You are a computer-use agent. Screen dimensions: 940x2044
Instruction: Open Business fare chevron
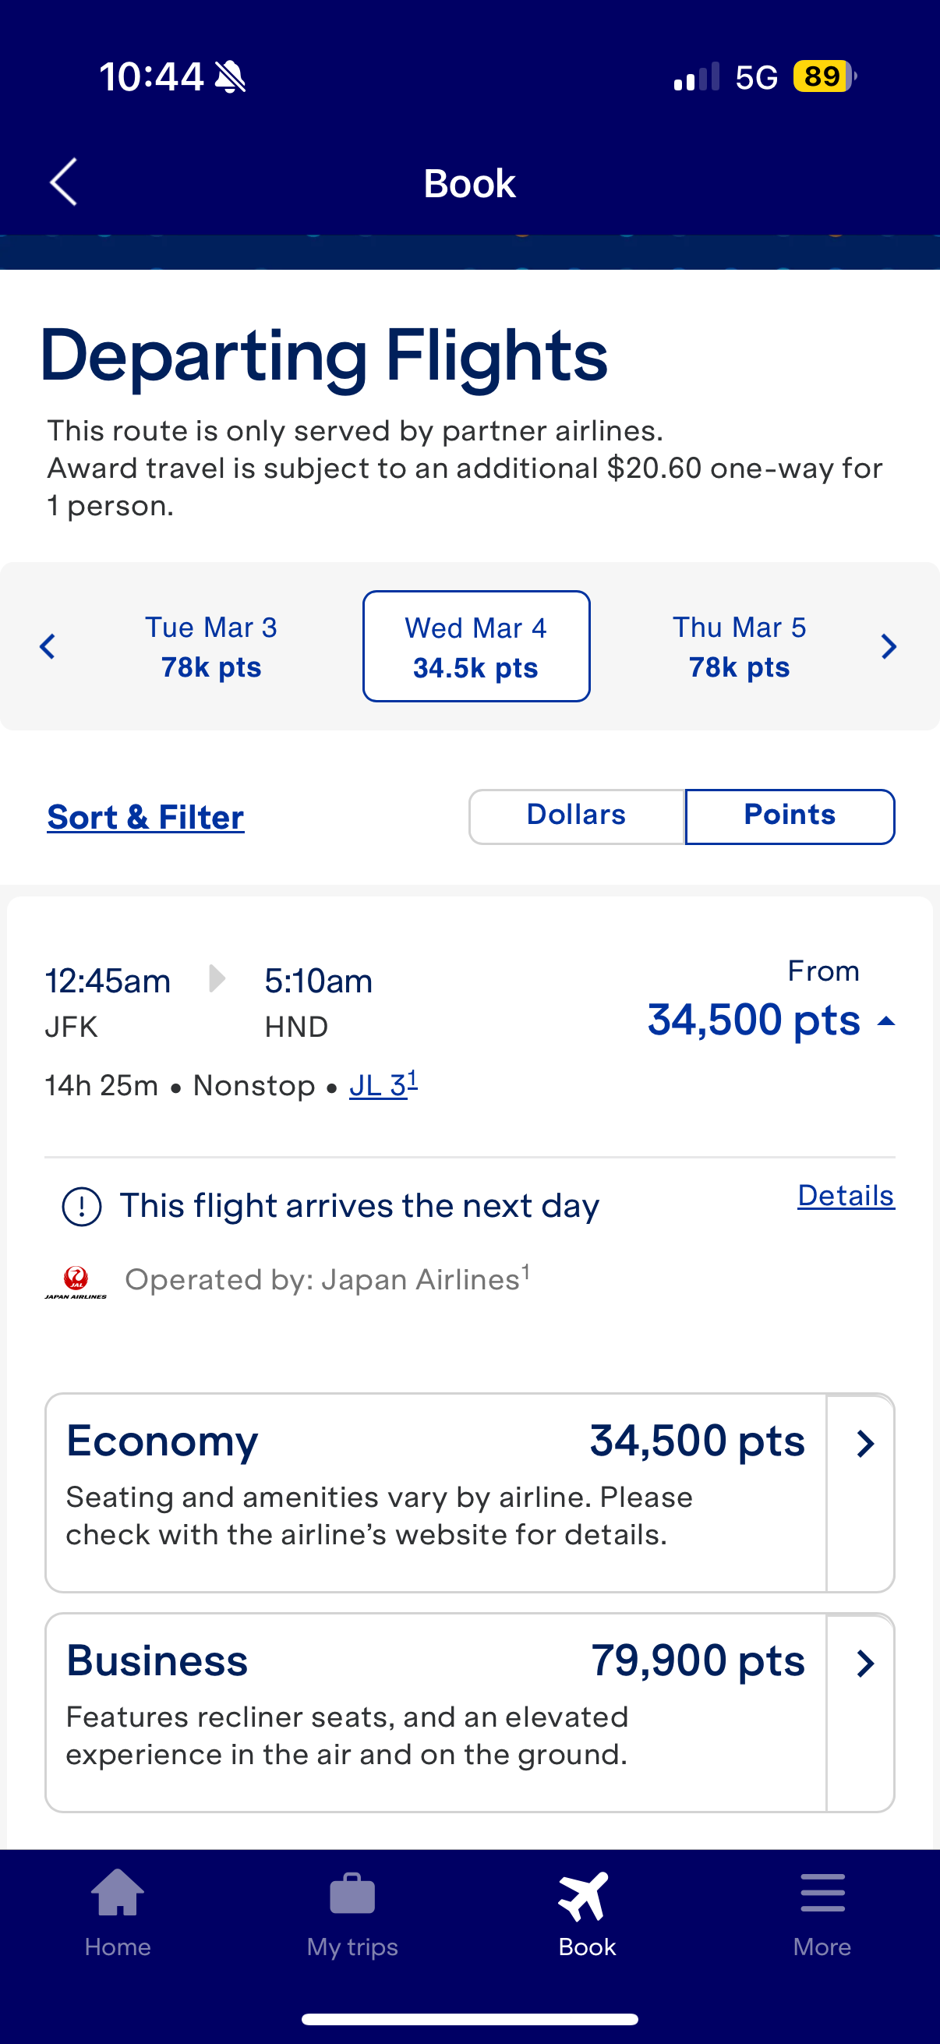[x=864, y=1663]
